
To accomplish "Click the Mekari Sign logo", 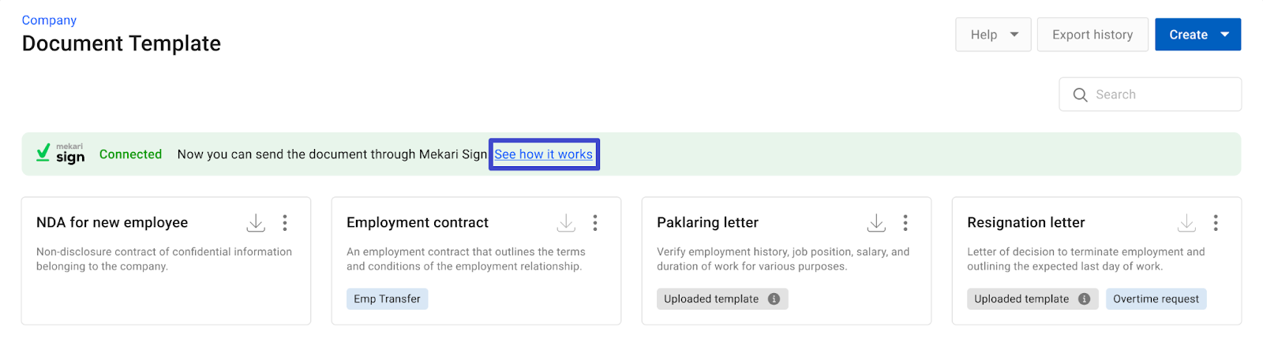I will (61, 154).
